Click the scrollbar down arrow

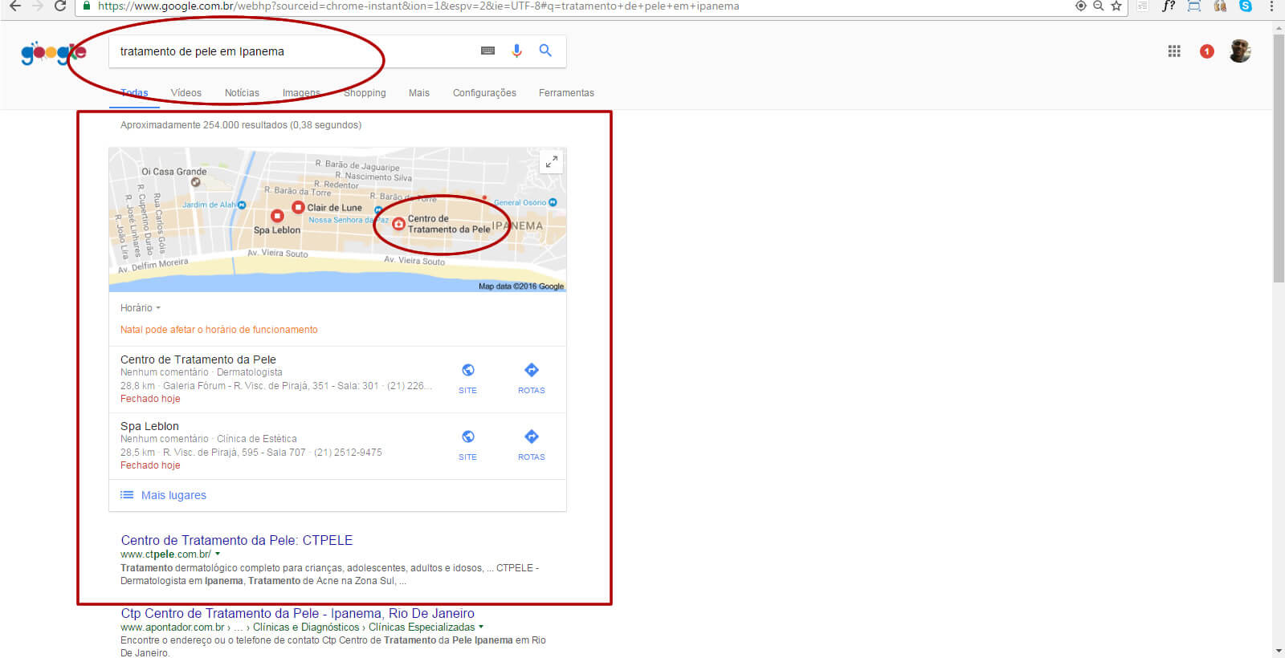pos(1279,651)
